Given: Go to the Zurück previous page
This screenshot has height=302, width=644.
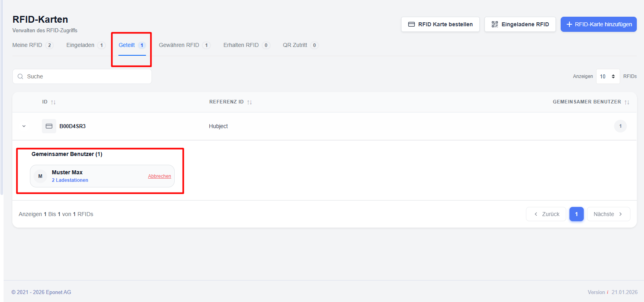Looking at the screenshot, I should 546,214.
